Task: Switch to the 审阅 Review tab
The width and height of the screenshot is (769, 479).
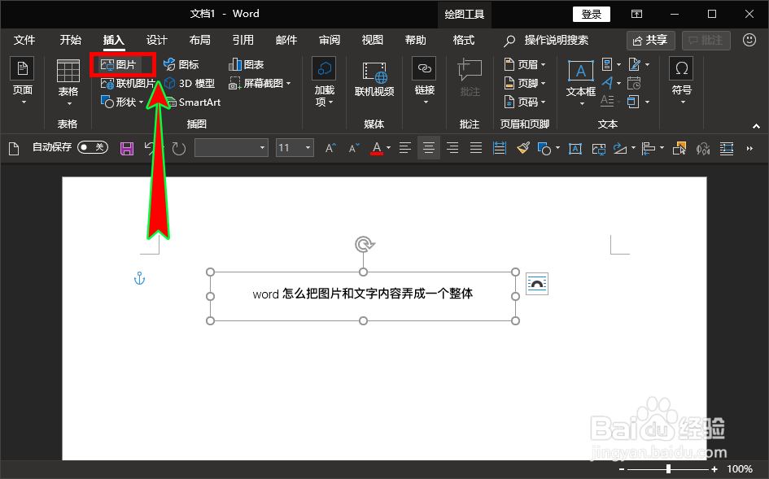Action: [330, 40]
